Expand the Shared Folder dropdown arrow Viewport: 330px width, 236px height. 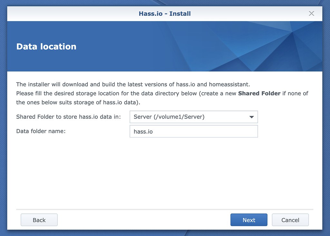point(252,117)
